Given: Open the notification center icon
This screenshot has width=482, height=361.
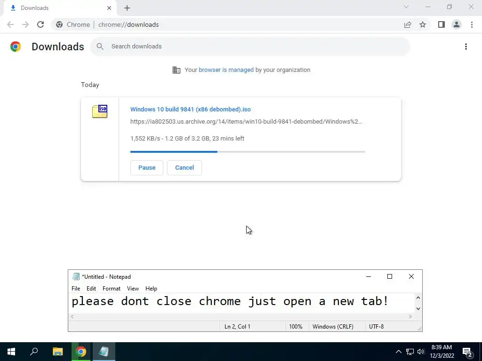Looking at the screenshot, I should coord(467,352).
